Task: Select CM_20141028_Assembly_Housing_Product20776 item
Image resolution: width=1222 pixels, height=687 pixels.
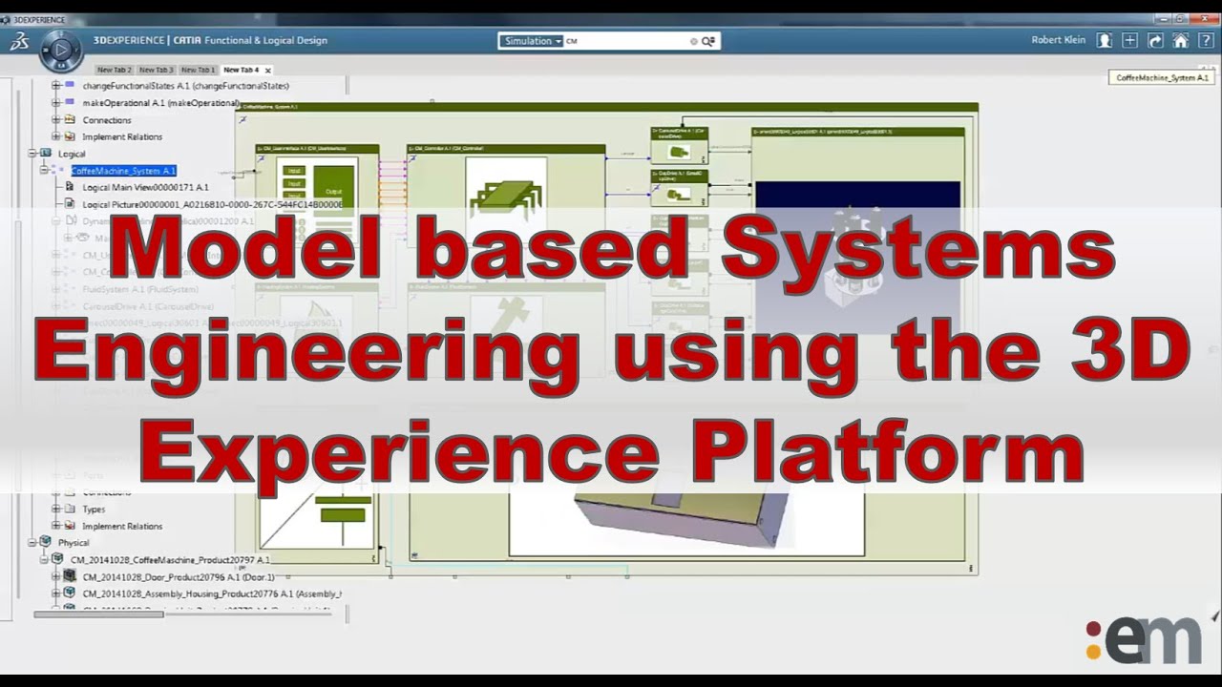Action: point(212,593)
